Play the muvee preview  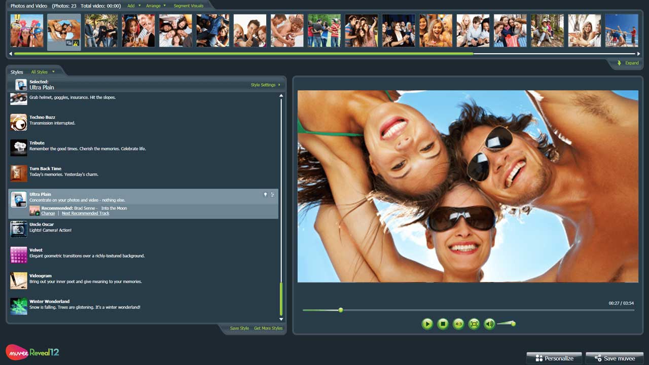(x=427, y=323)
